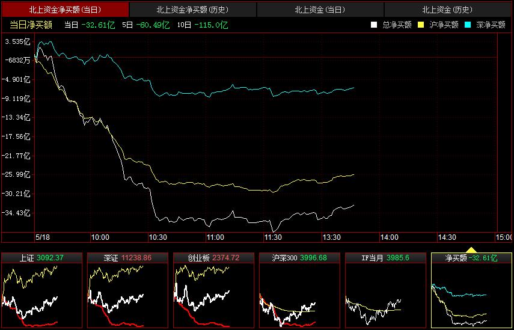Click the white 总净买额 legend square

tap(374, 25)
